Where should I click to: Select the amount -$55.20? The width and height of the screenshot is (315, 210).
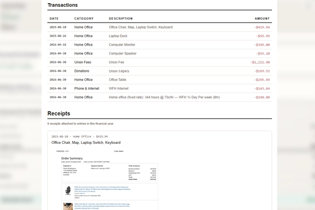(x=263, y=54)
